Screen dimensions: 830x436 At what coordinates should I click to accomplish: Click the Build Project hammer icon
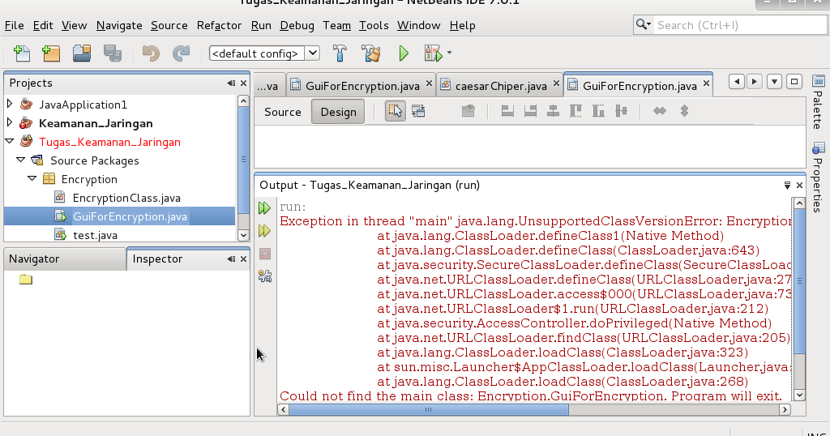[340, 53]
